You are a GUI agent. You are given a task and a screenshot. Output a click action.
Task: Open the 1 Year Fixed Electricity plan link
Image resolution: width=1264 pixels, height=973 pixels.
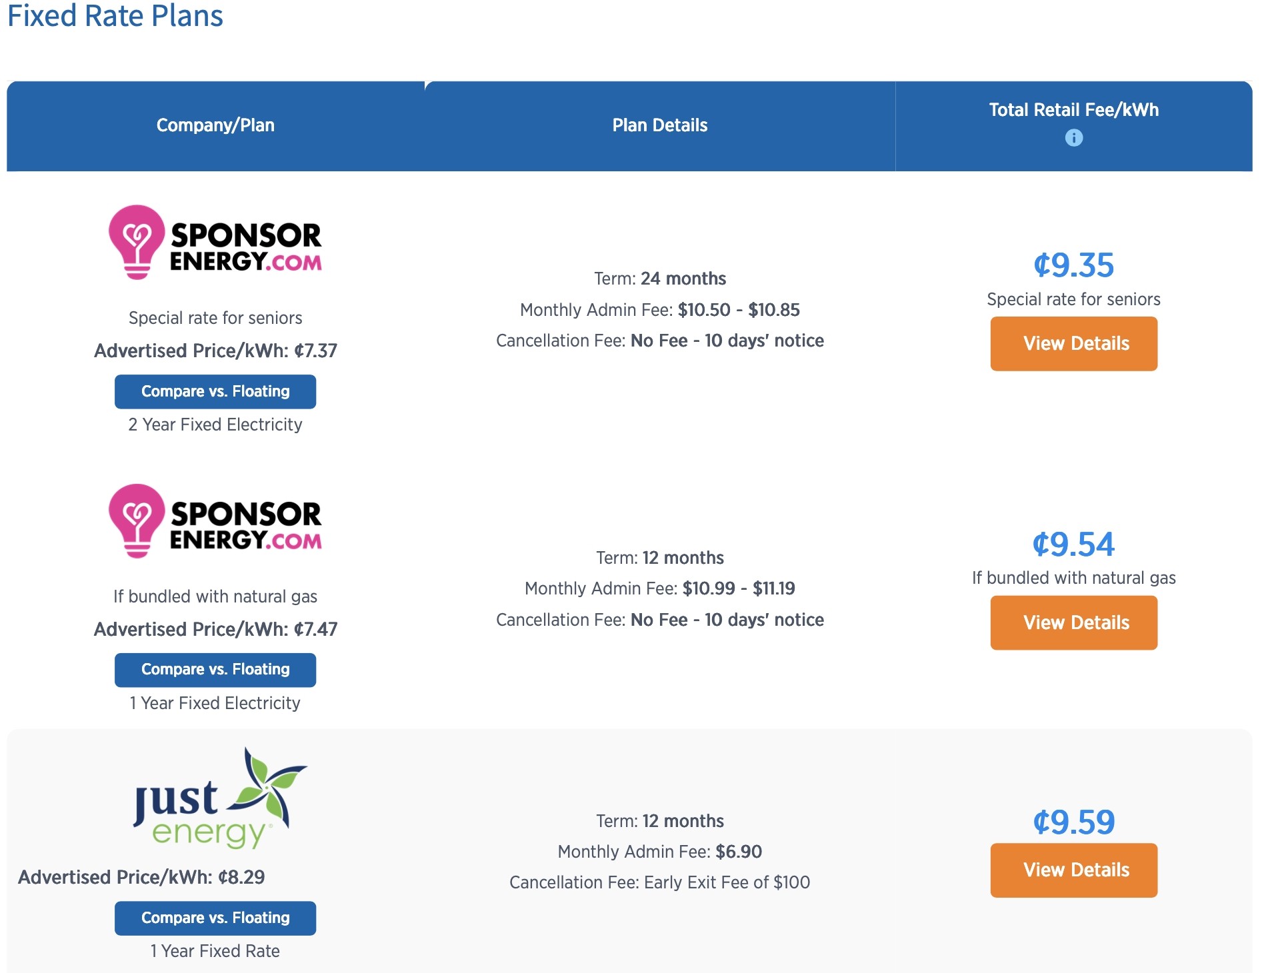click(215, 702)
